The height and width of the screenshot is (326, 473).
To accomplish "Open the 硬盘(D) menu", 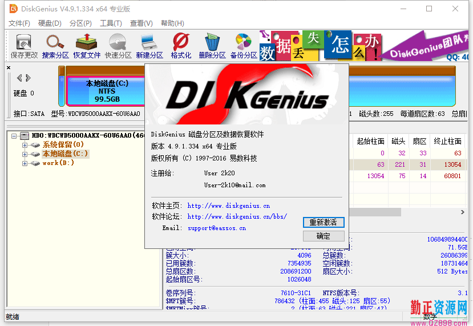I will click(x=50, y=23).
